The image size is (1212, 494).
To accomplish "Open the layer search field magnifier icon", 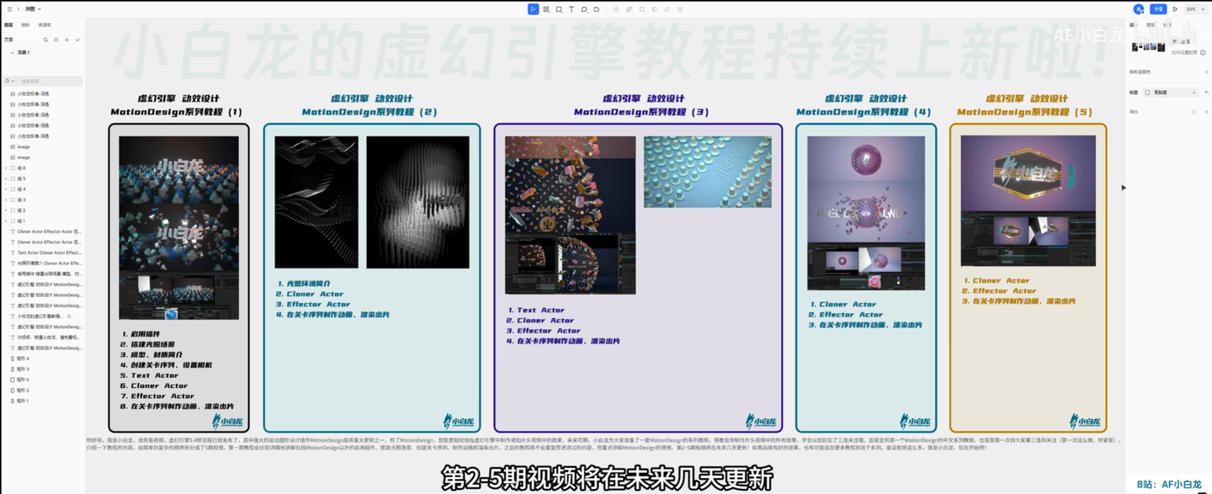I will click(45, 40).
